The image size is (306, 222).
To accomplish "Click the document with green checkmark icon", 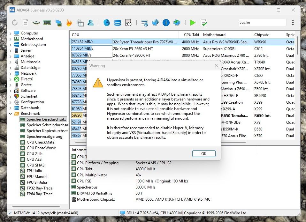I will click(204, 23).
